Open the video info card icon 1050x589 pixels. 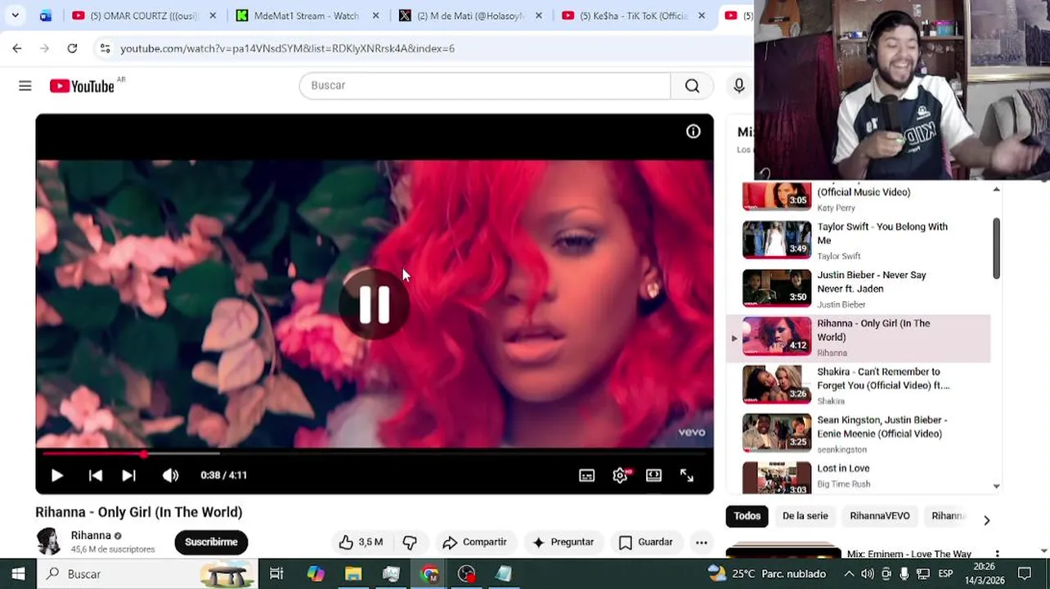pyautogui.click(x=693, y=132)
